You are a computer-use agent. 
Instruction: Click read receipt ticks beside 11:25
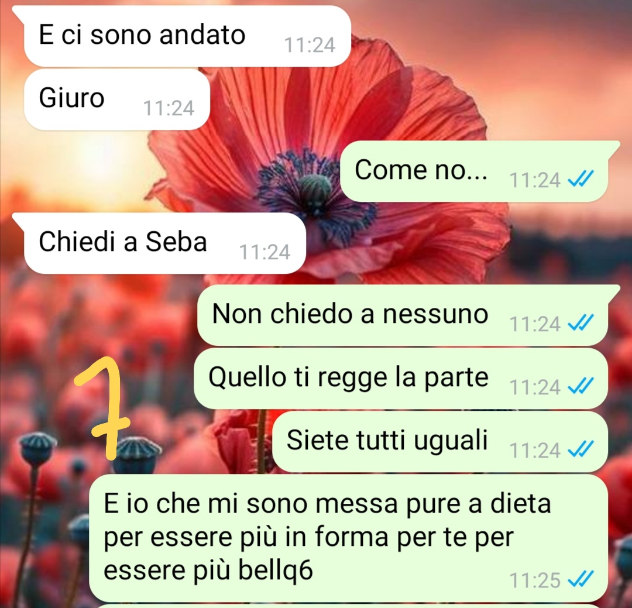[x=580, y=580]
